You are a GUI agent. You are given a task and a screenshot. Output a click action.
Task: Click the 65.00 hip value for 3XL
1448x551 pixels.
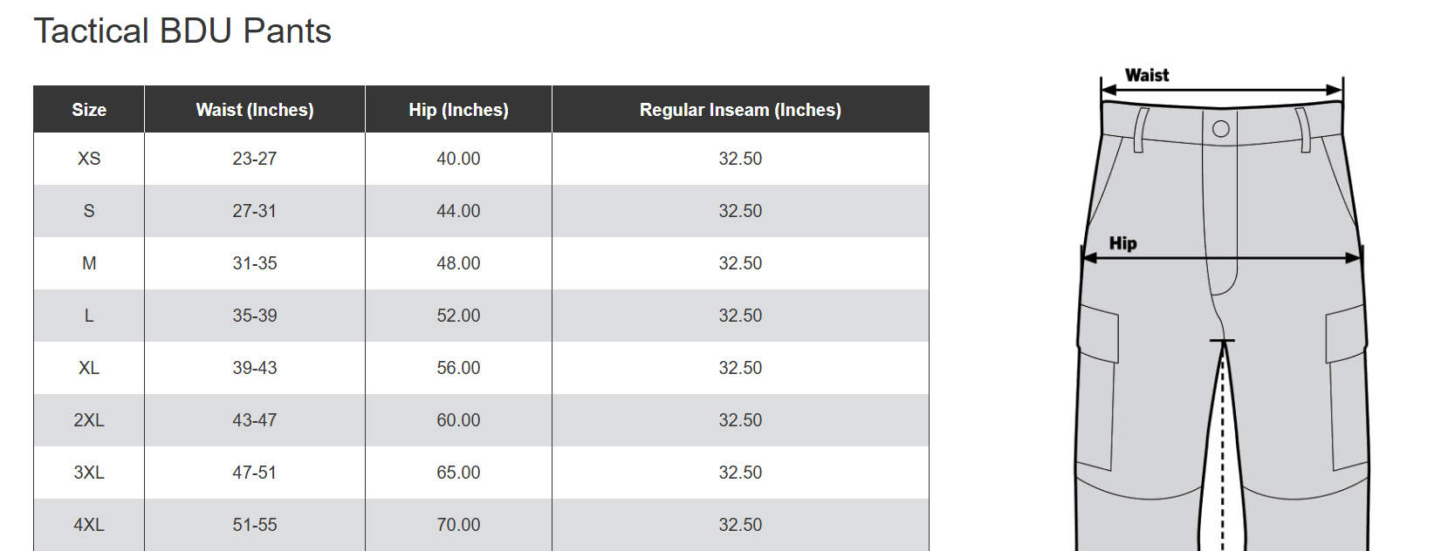pyautogui.click(x=458, y=473)
